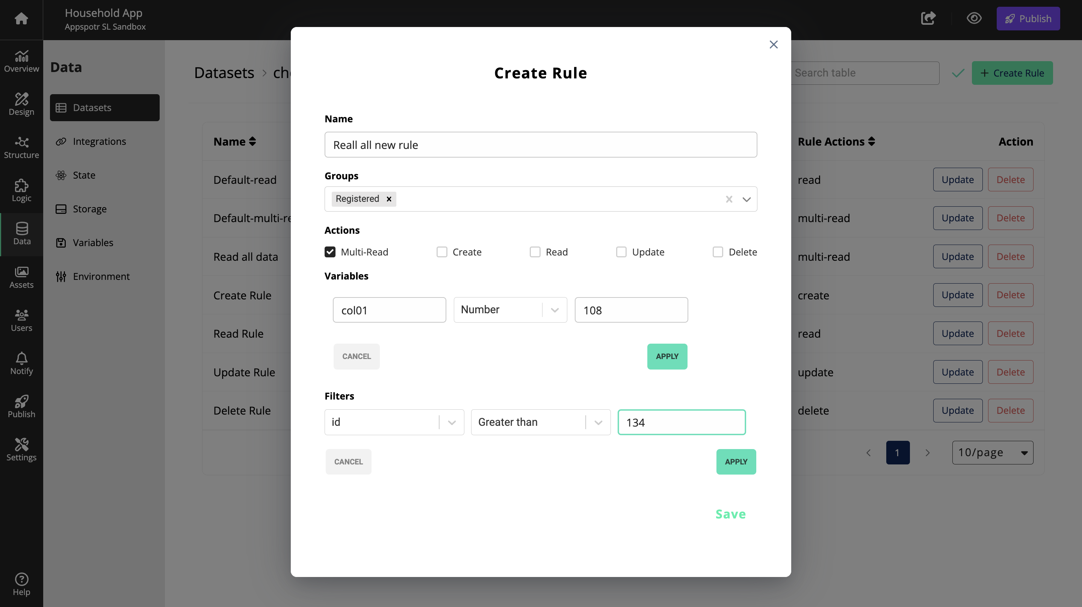Image resolution: width=1082 pixels, height=607 pixels.
Task: Delete the Read all data rule
Action: pos(1011,257)
